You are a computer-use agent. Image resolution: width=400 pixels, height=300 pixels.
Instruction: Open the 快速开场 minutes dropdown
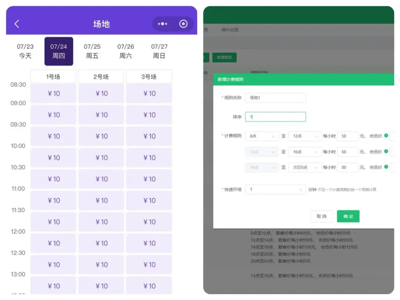tap(275, 189)
